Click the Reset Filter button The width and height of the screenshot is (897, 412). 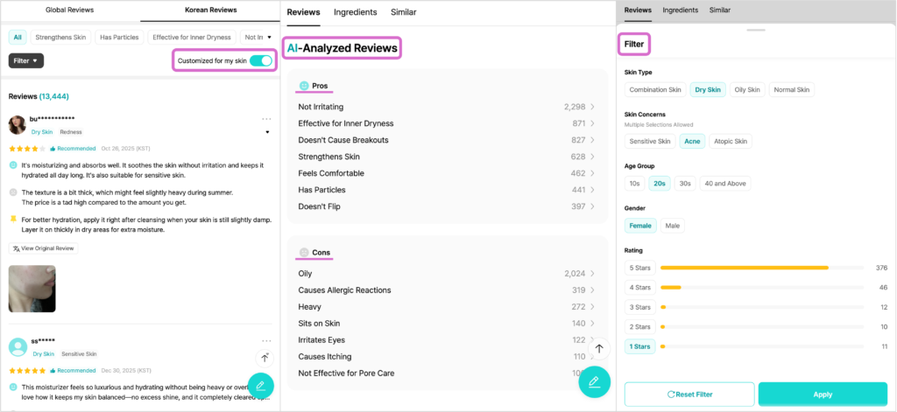point(689,395)
